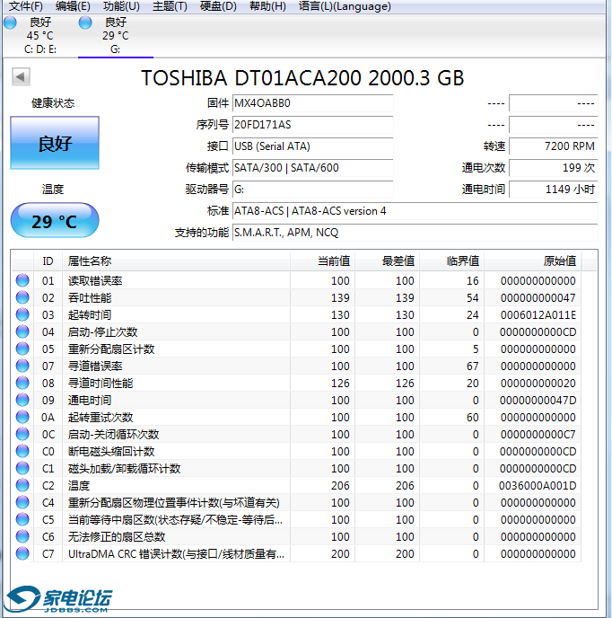
Task: Click raw value 0006012A011E
Action: (538, 314)
